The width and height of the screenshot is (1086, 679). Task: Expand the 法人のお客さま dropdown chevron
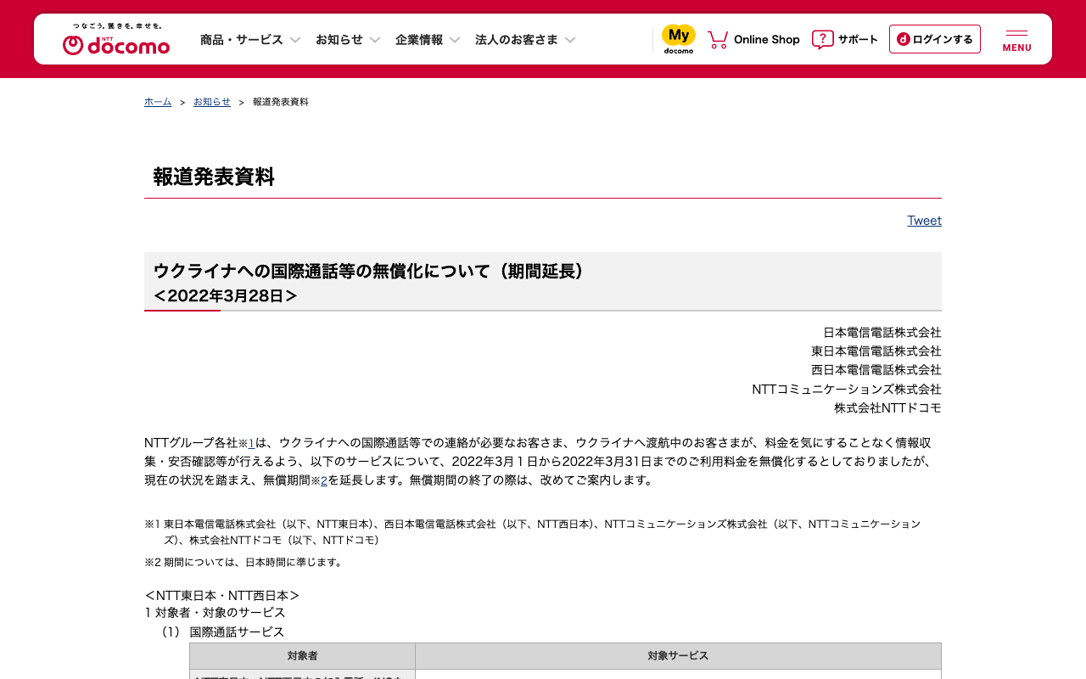tap(570, 40)
